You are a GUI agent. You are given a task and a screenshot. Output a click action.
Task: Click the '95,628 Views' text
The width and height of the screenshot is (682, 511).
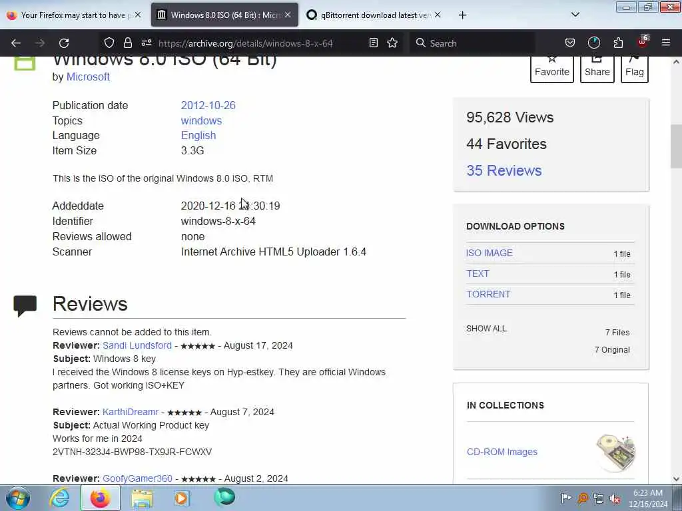pyautogui.click(x=510, y=117)
